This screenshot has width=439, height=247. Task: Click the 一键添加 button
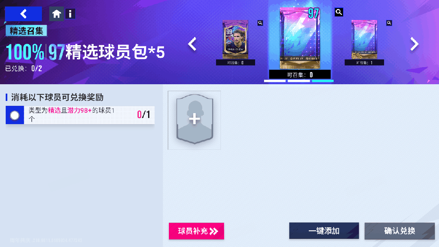point(324,231)
